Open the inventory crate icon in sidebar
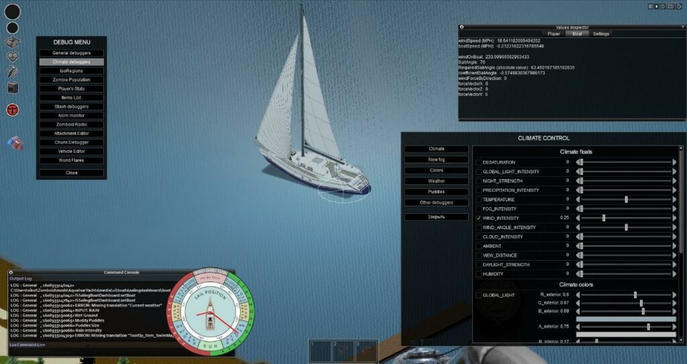The height and width of the screenshot is (364, 687). [12, 42]
